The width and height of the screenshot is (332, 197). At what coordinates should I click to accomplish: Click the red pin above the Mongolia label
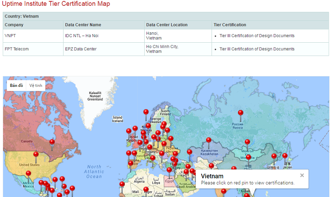247,142
